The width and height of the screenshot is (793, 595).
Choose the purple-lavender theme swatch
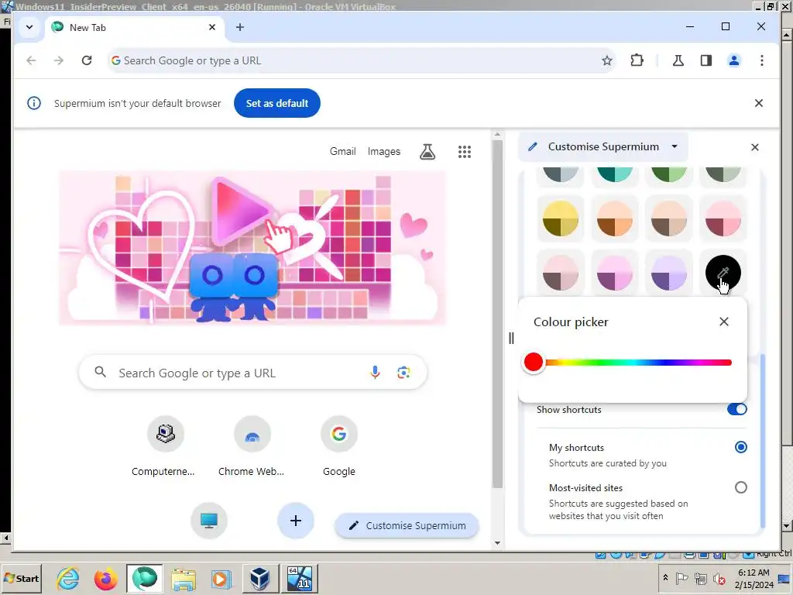(x=668, y=273)
